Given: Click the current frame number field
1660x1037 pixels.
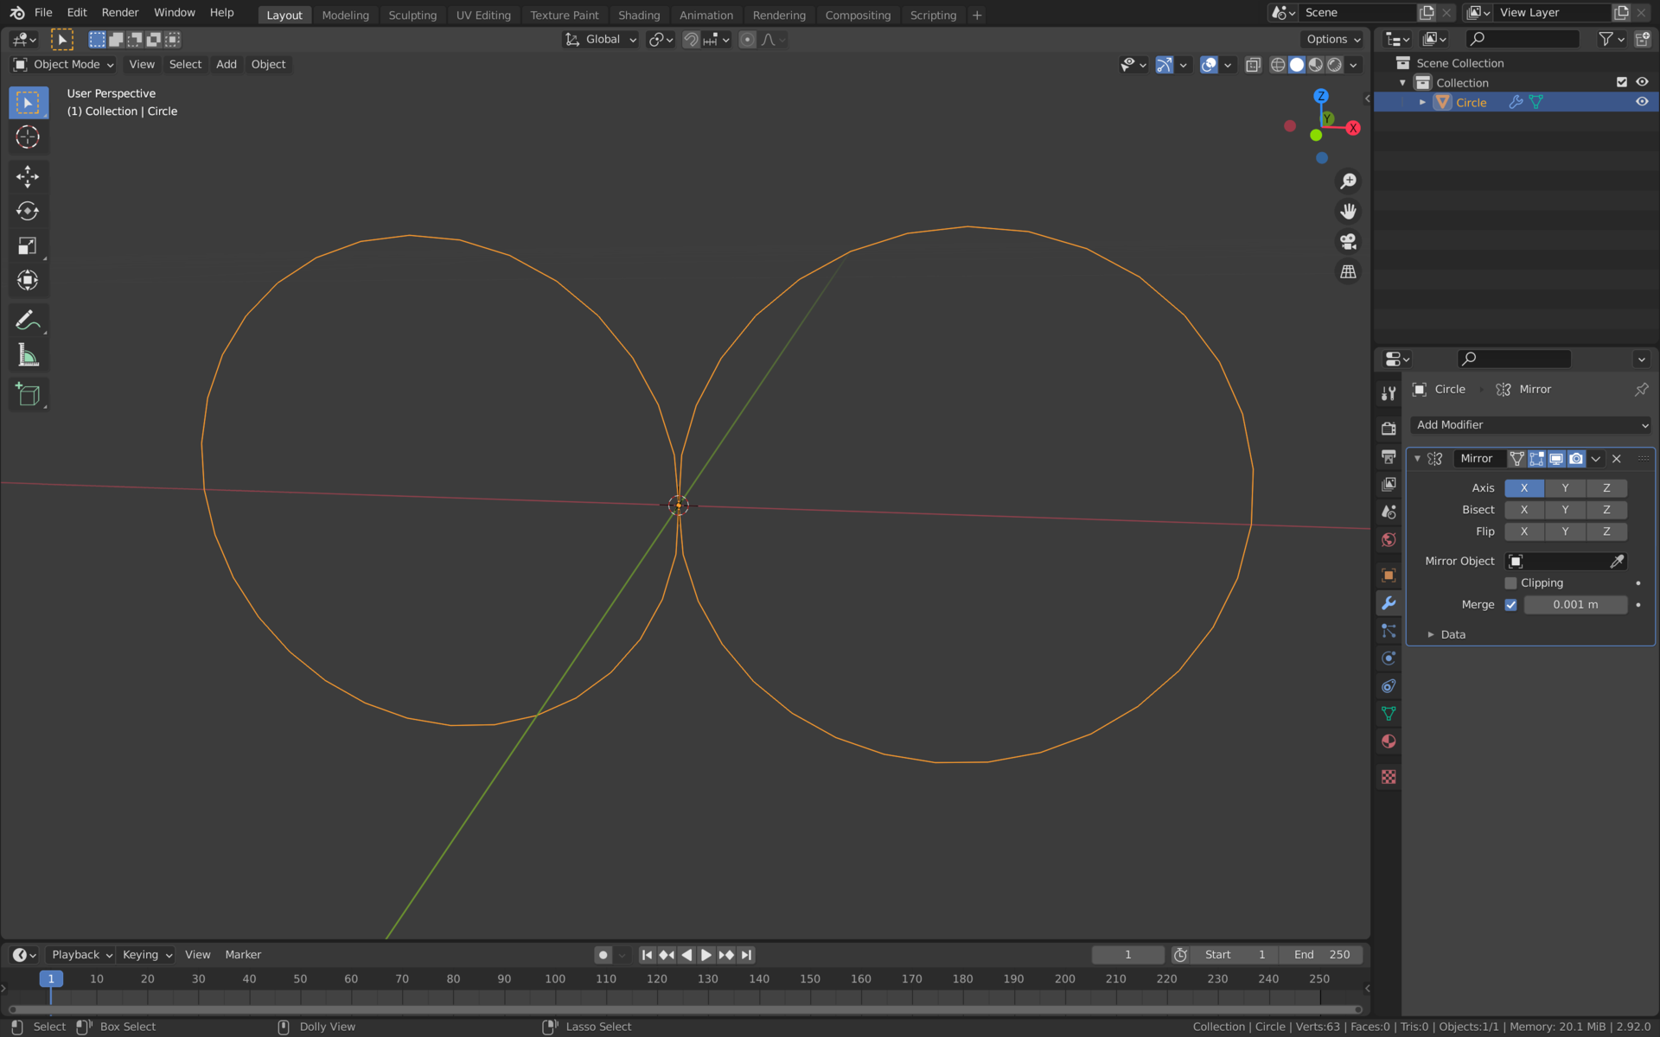Looking at the screenshot, I should point(1127,955).
